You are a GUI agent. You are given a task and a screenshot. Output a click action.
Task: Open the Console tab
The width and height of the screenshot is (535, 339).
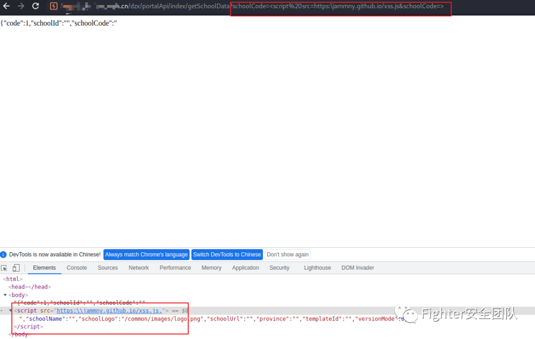[x=77, y=268]
